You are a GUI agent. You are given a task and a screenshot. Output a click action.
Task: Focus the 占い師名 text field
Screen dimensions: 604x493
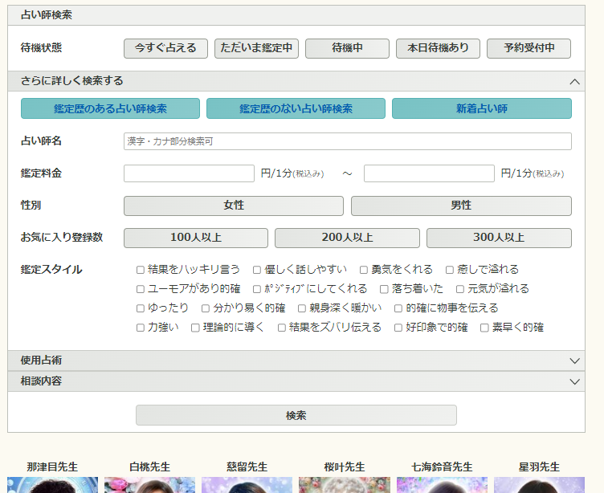coord(347,141)
